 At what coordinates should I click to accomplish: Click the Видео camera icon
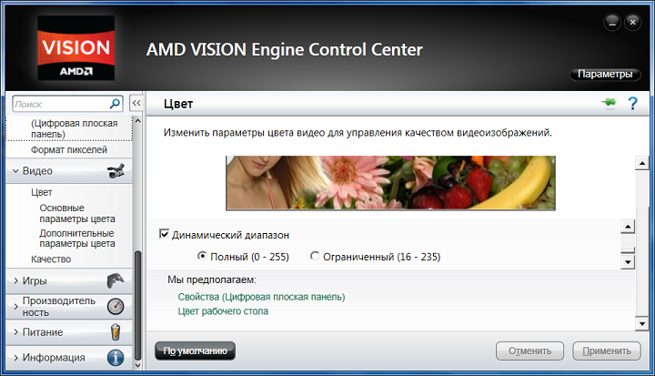coord(116,170)
